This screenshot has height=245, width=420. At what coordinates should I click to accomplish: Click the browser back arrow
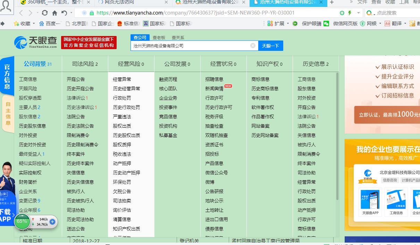(21, 13)
